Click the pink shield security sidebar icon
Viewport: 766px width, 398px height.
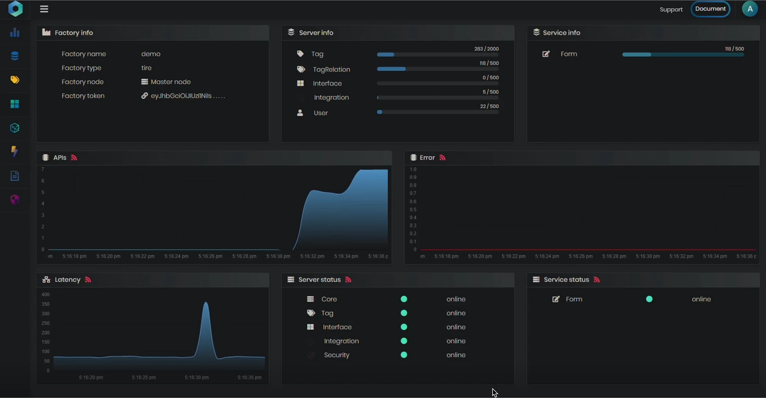coord(15,199)
